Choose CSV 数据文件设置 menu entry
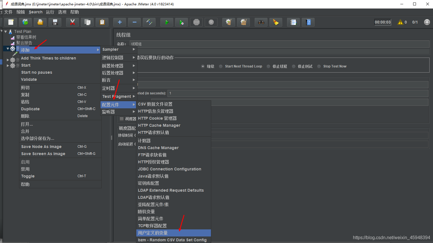The width and height of the screenshot is (433, 243). coord(173,104)
